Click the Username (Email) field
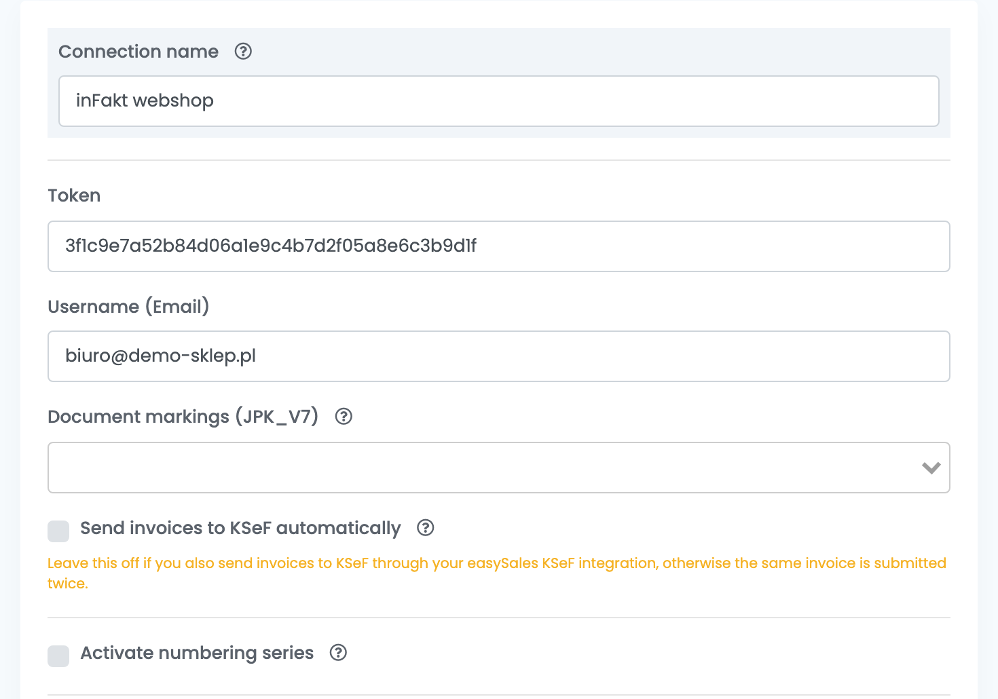 [499, 356]
